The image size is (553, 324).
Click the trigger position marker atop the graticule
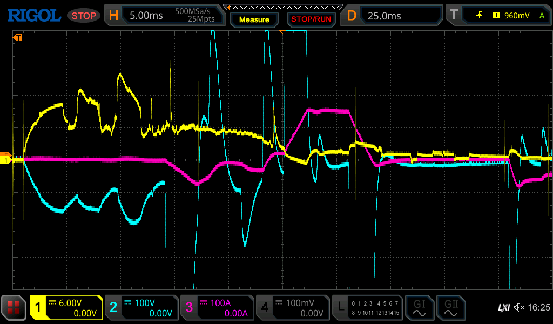[x=281, y=32]
